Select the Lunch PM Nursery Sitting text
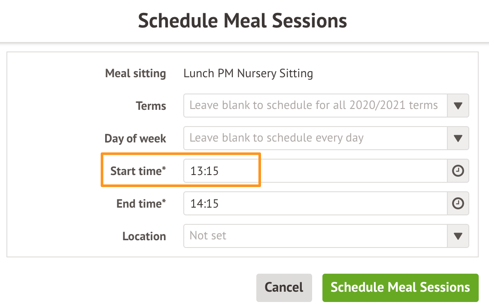The image size is (489, 308). [248, 73]
